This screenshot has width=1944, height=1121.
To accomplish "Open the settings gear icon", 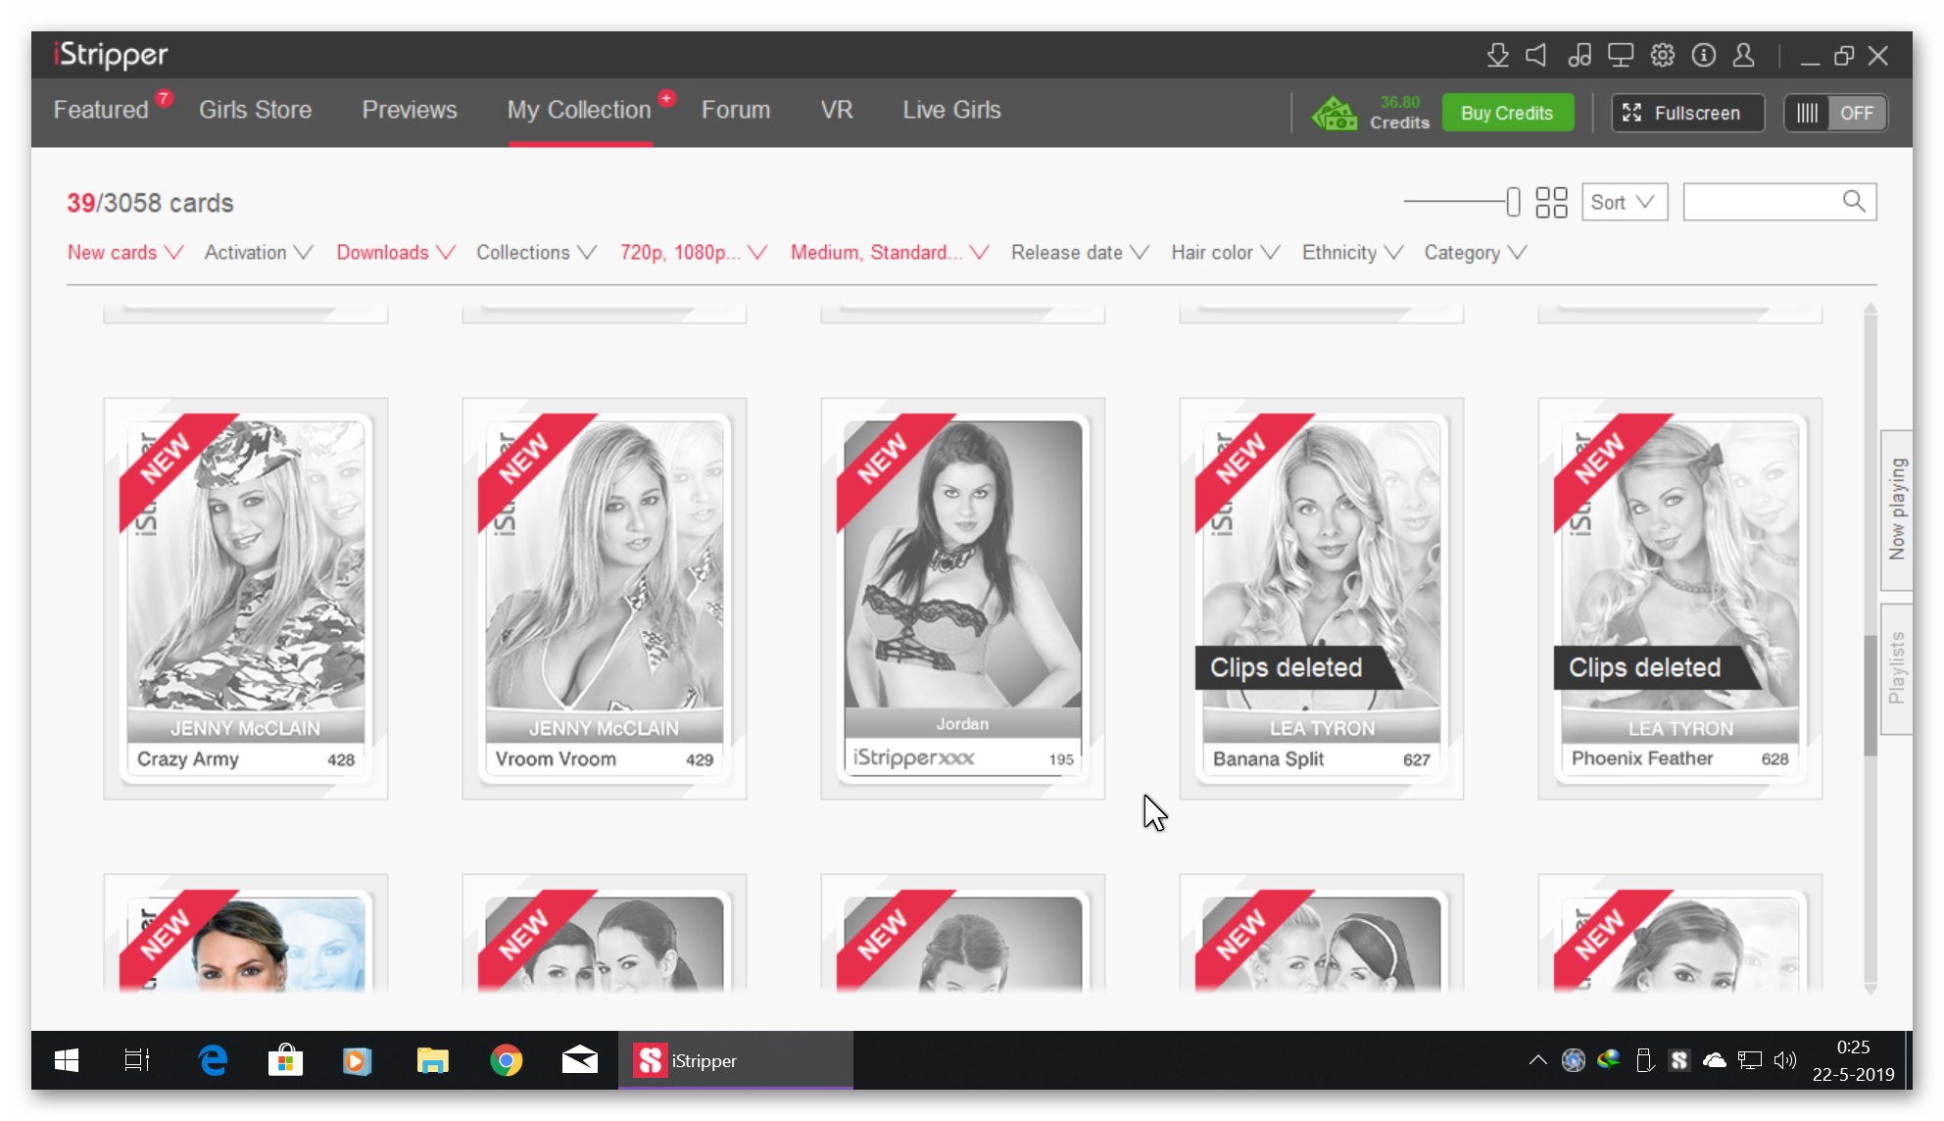I will [x=1662, y=56].
